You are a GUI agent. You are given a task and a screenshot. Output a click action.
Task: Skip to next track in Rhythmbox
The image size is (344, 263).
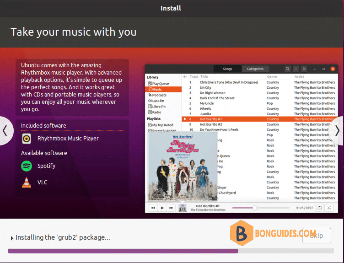(x=171, y=208)
